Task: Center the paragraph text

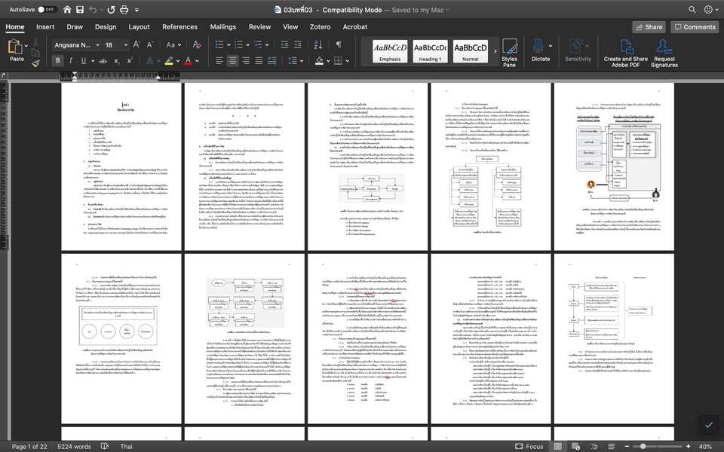Action: coord(233,60)
